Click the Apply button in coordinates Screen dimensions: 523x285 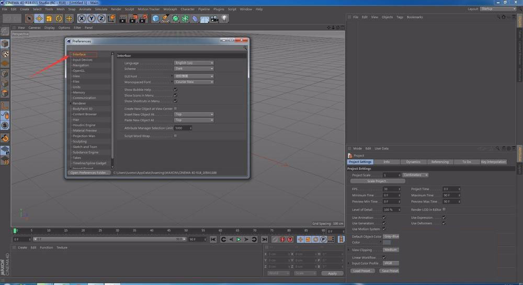click(x=332, y=274)
